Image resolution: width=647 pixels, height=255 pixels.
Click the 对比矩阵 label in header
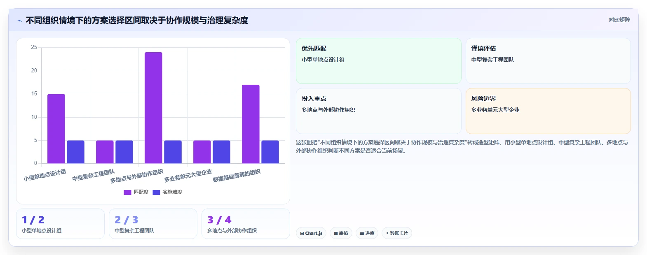619,20
